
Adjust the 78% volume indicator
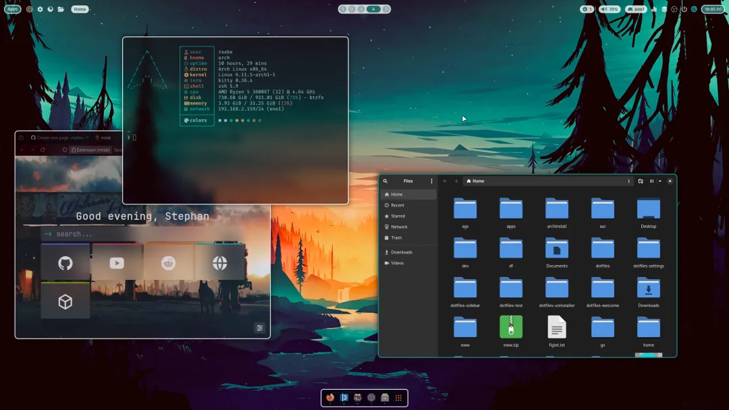(x=610, y=9)
